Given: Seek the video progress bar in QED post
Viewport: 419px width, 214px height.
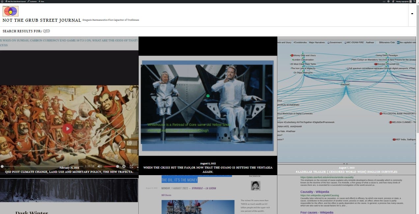Looking at the screenshot, I should pos(41,166).
